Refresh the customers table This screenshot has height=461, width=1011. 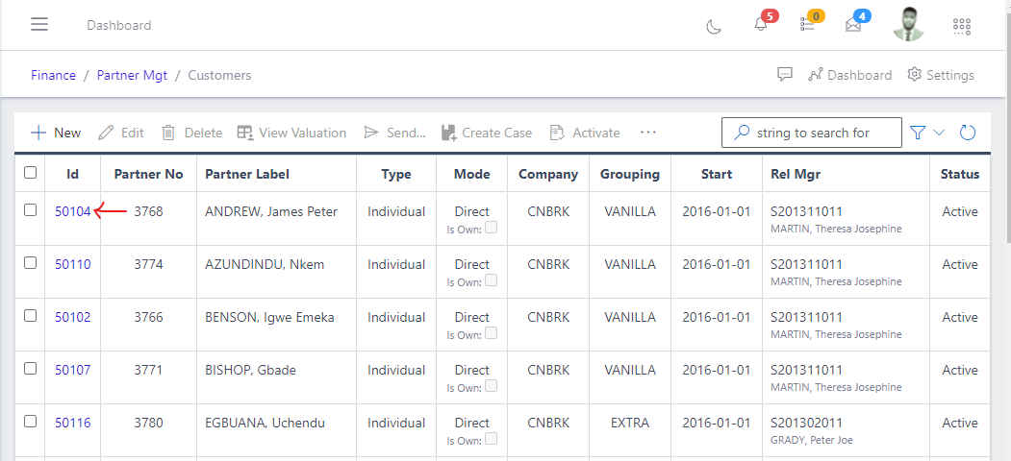967,133
